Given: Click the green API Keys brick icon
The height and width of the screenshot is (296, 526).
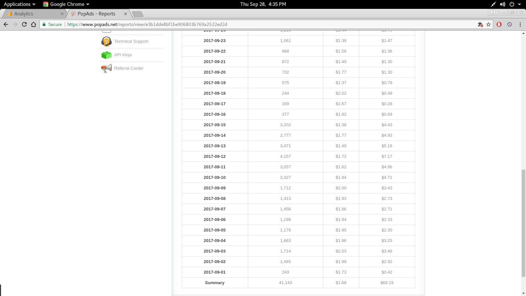Looking at the screenshot, I should (x=106, y=55).
